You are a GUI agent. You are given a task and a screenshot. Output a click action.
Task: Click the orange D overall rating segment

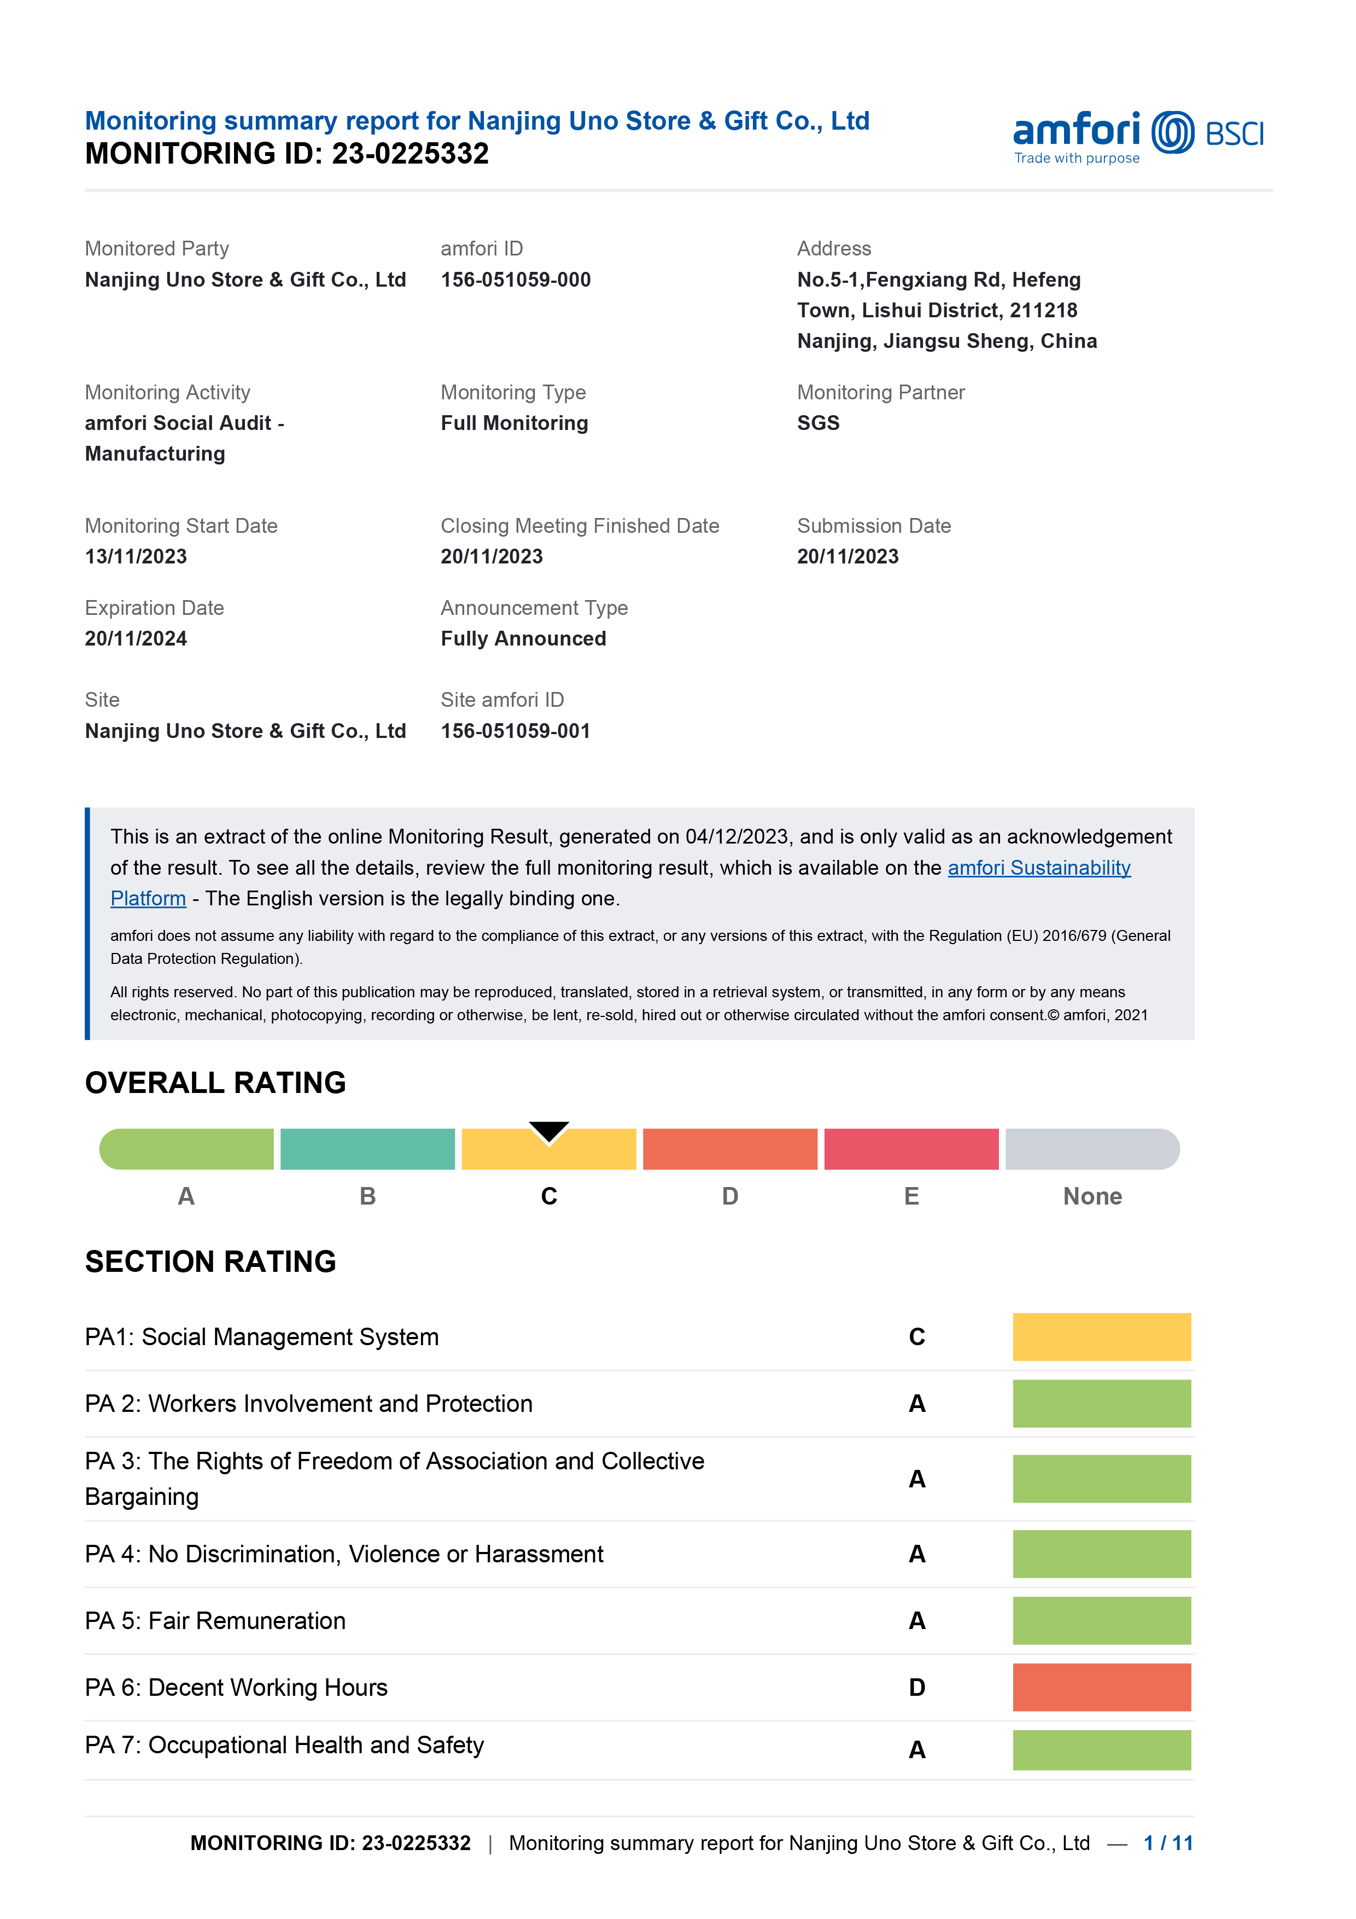coord(729,1149)
